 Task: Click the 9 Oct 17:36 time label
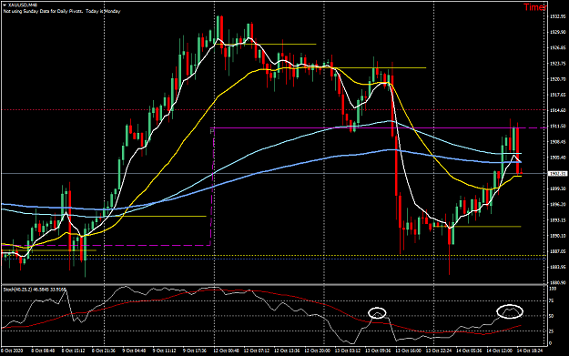tap(195, 351)
